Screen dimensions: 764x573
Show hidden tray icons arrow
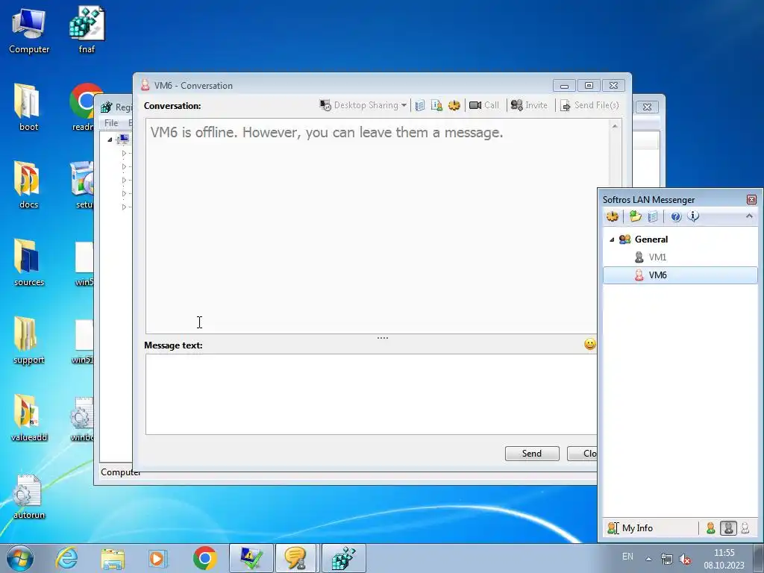(648, 559)
